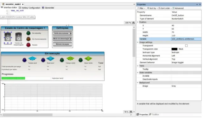Image resolution: width=203 pixels, height=118 pixels.
Task: Click the horizontal scrollbar left arrow
Action: coord(1,115)
